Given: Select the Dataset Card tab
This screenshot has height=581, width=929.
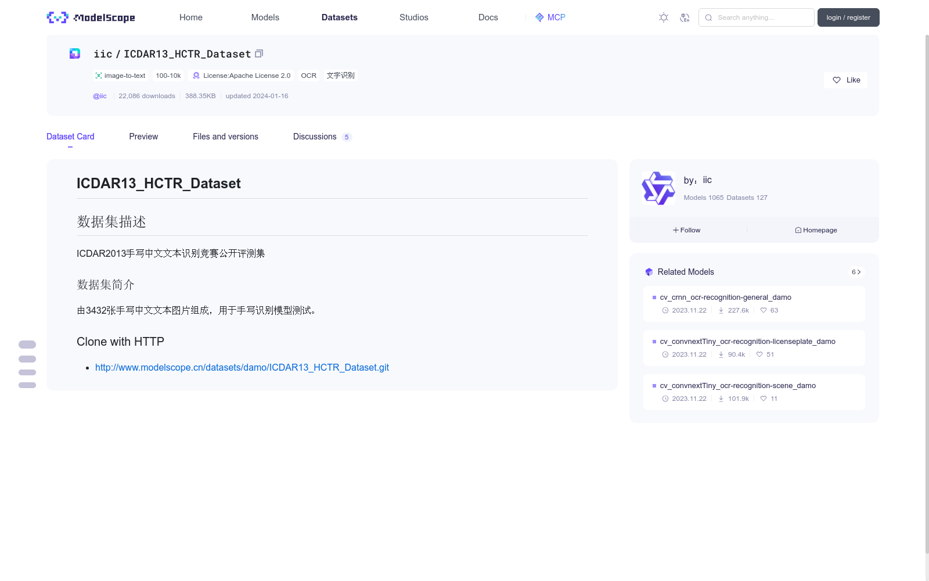Looking at the screenshot, I should (70, 137).
